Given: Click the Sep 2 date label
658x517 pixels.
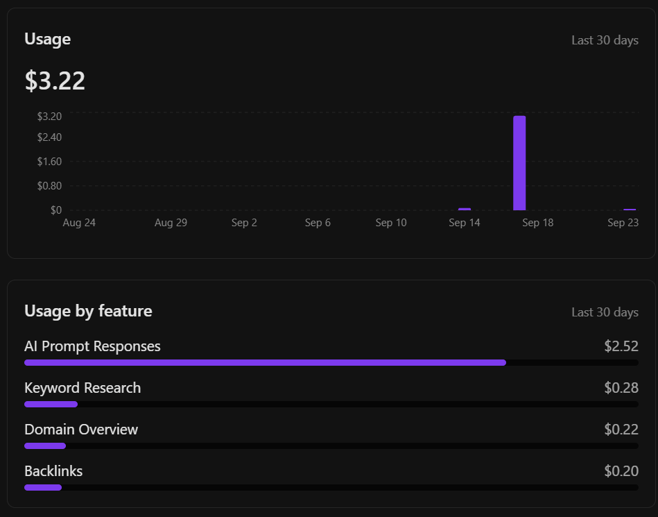Looking at the screenshot, I should pos(244,223).
